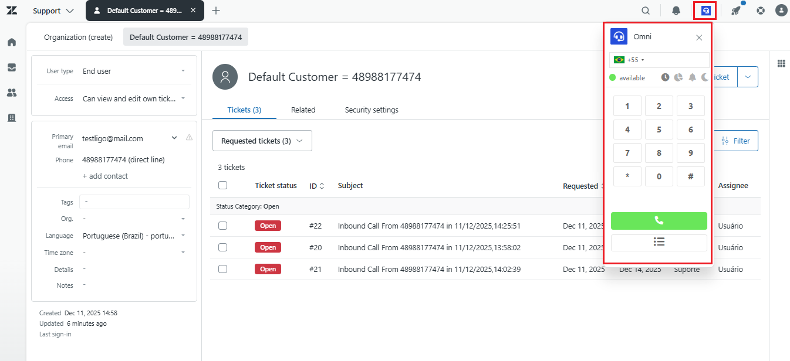Viewport: 790px width, 361px height.
Task: Dial digit 1 on keypad
Action: click(627, 106)
